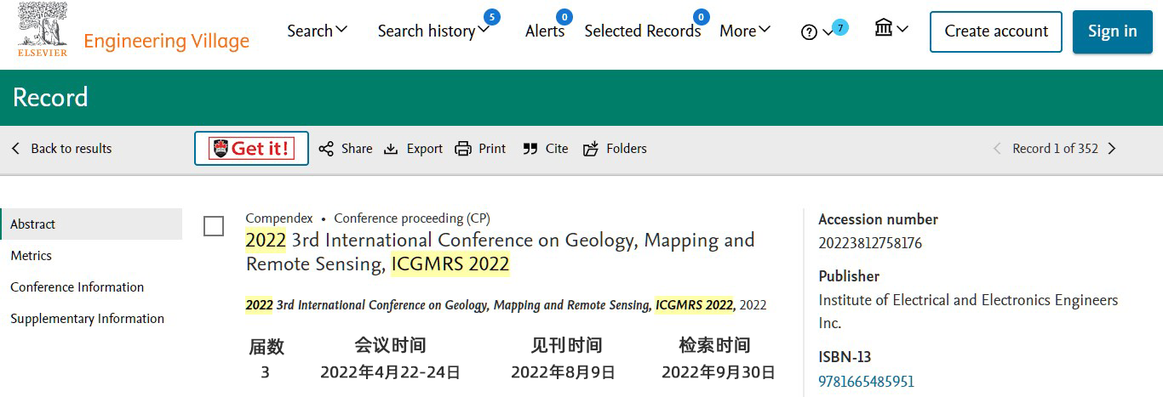Click the Search history badge count 5
This screenshot has width=1163, height=397.
pyautogui.click(x=491, y=17)
